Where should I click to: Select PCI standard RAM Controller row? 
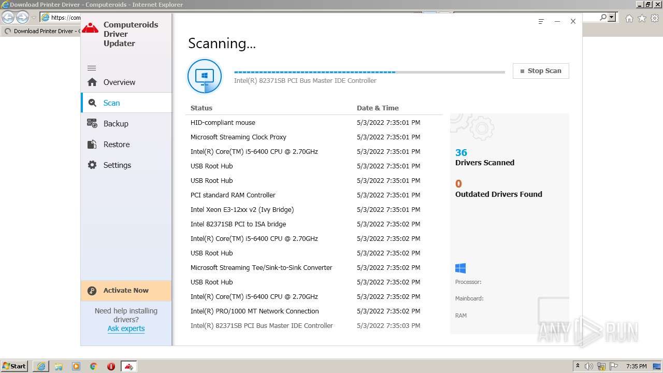click(314, 195)
